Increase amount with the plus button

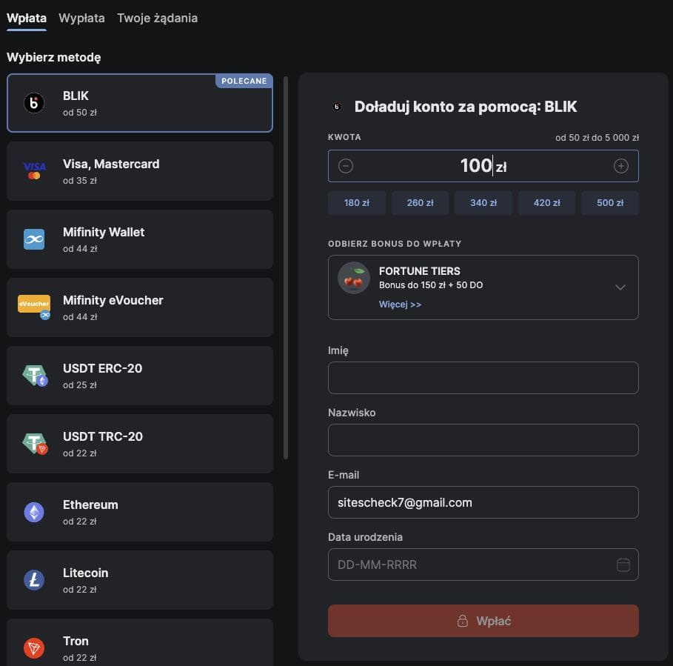[621, 166]
